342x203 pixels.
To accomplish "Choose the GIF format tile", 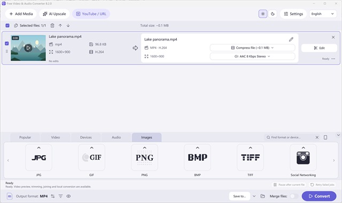I will click(91, 157).
